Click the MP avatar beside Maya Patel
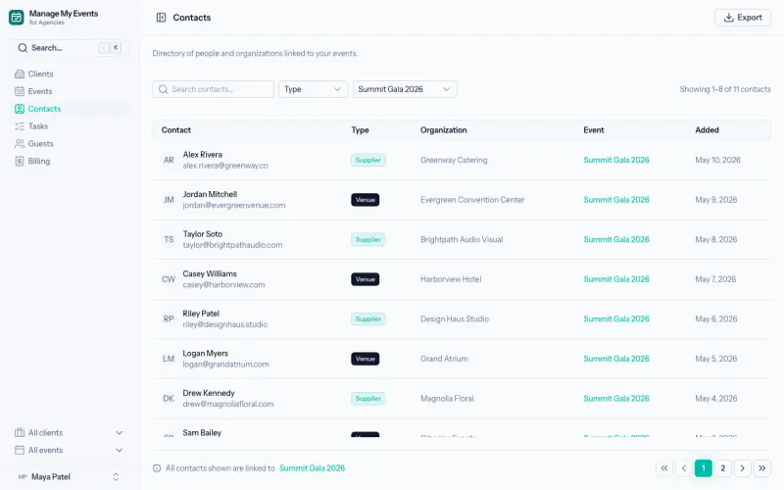The image size is (784, 490). coord(23,477)
